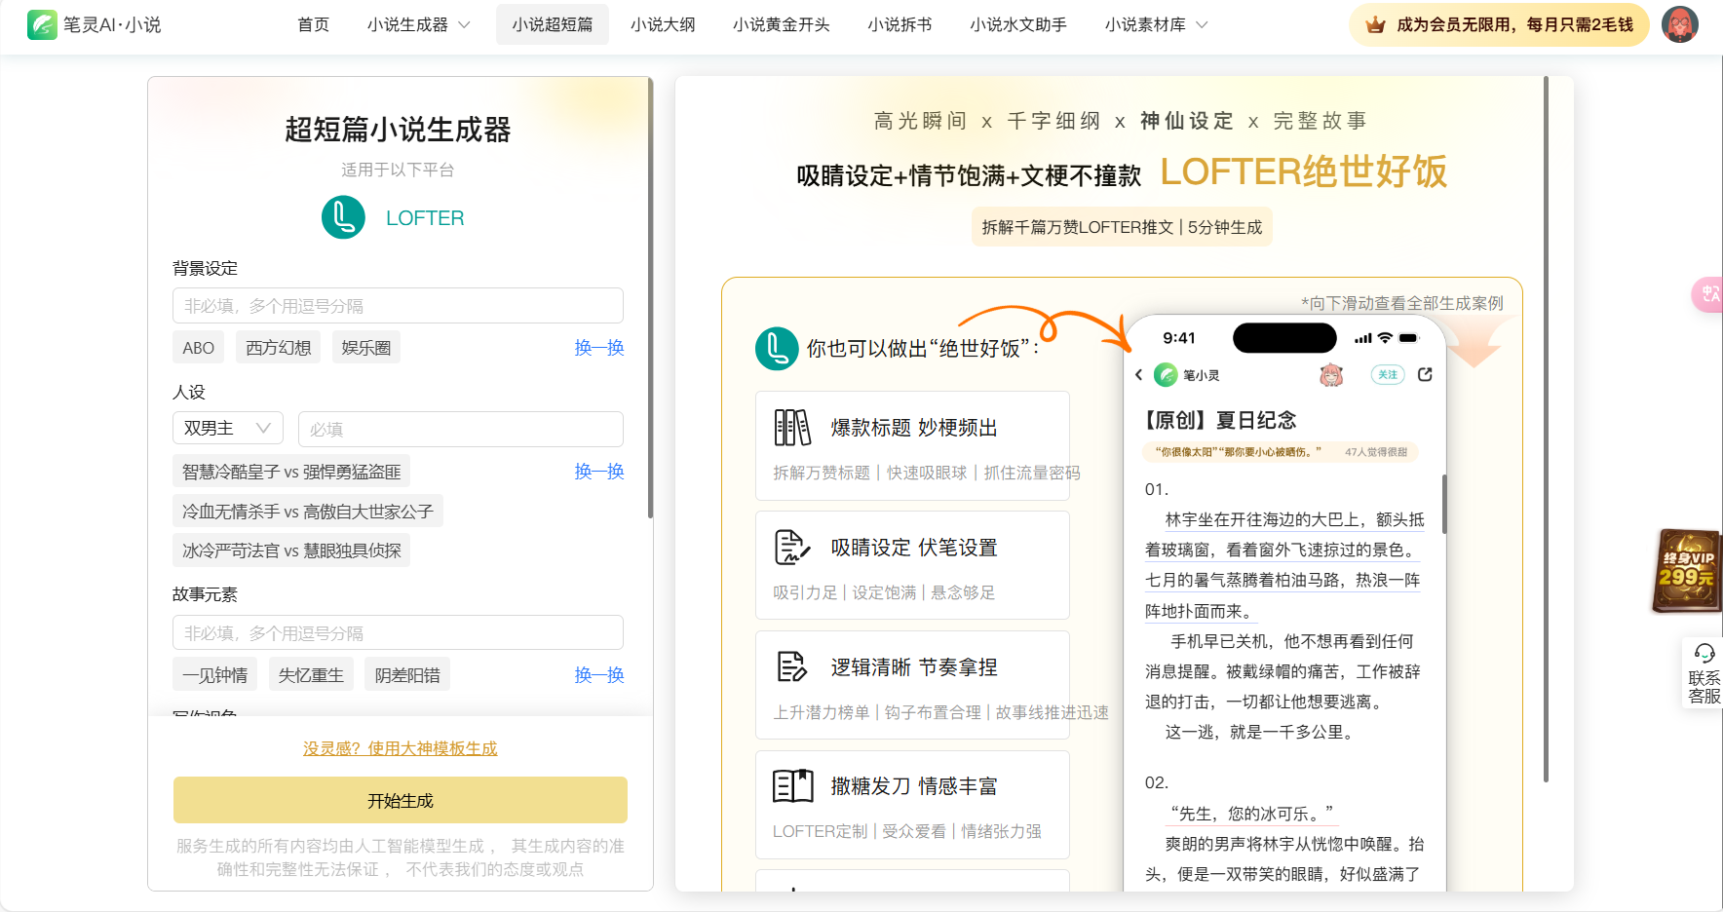
Task: Click the 笔灵AI logo icon
Action: click(42, 24)
